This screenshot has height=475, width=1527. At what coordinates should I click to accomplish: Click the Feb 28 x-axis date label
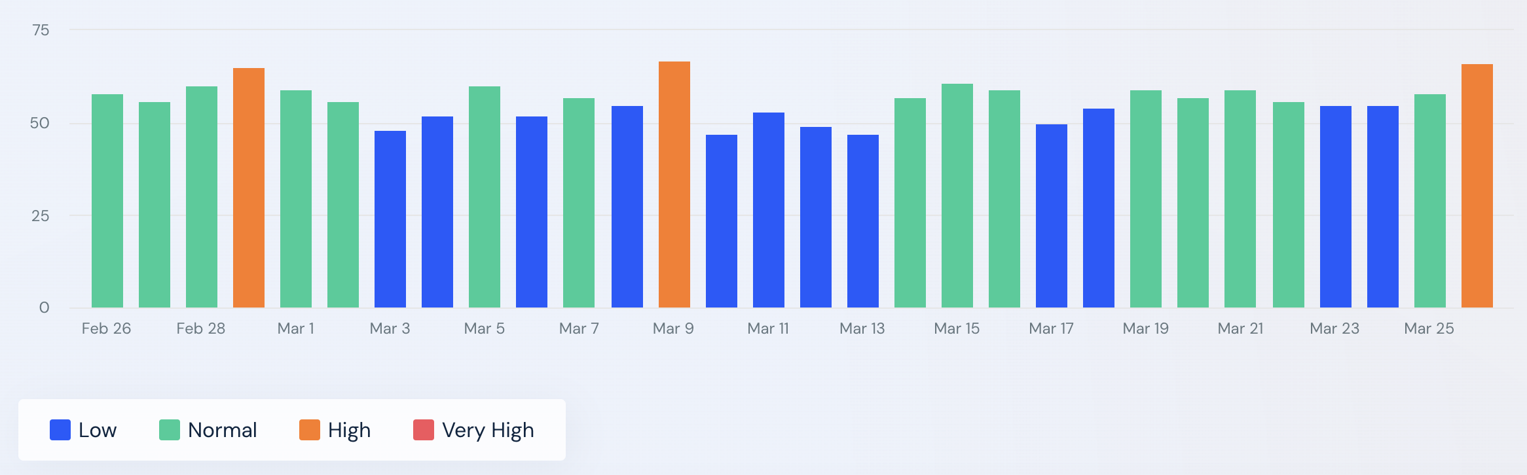point(201,328)
